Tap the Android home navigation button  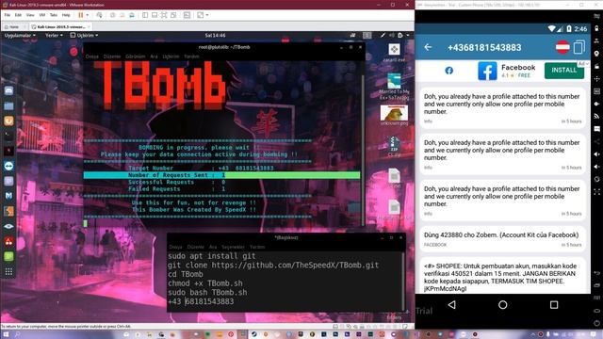click(x=502, y=305)
